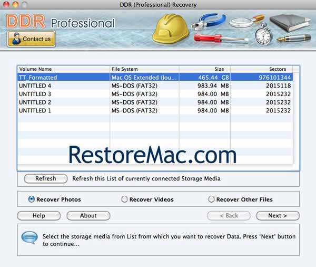The width and height of the screenshot is (316, 267).
Task: Select the UNTITLED 2 volume
Action: (x=155, y=102)
